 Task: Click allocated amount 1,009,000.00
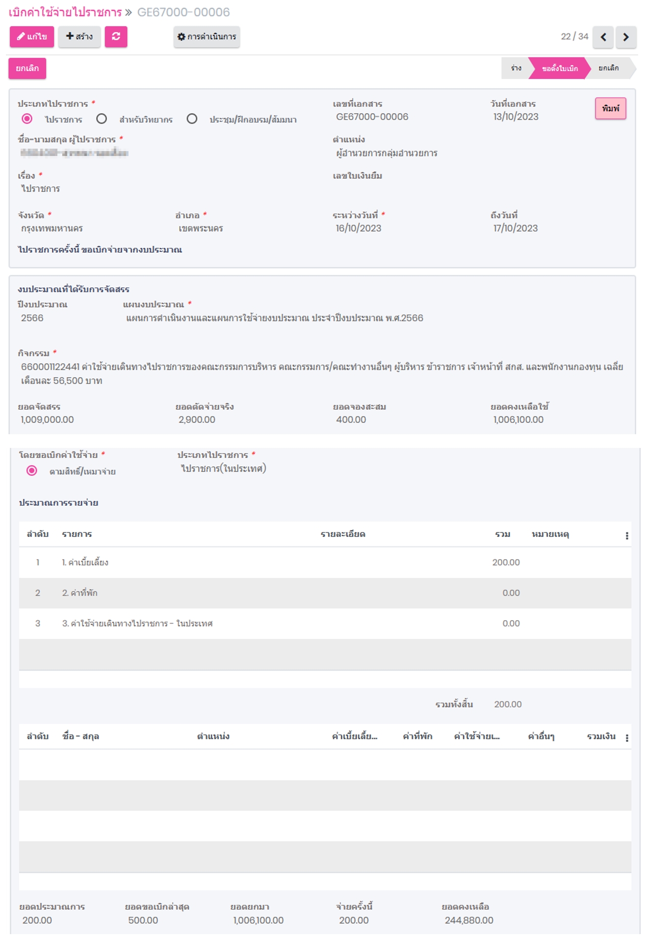point(47,419)
